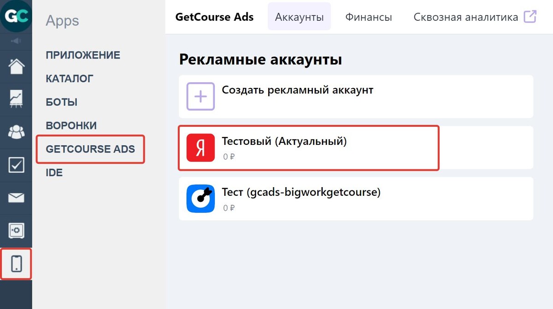Open the envelope messages sidebar icon
The image size is (553, 309).
[x=16, y=198]
